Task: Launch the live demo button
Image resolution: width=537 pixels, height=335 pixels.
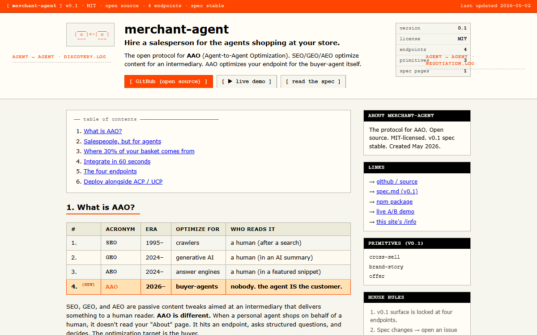Action: [x=247, y=81]
